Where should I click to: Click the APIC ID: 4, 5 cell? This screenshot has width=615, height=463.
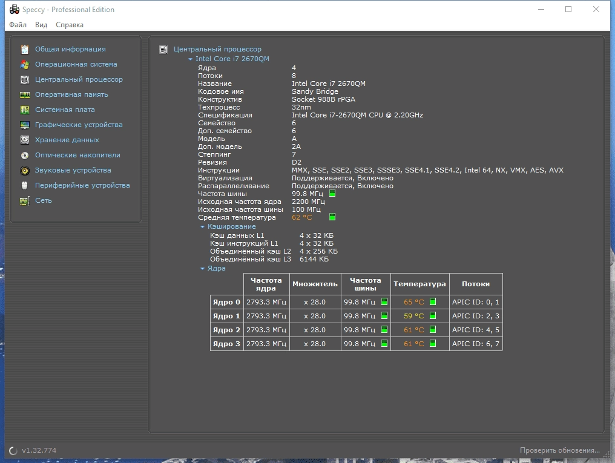tap(476, 330)
